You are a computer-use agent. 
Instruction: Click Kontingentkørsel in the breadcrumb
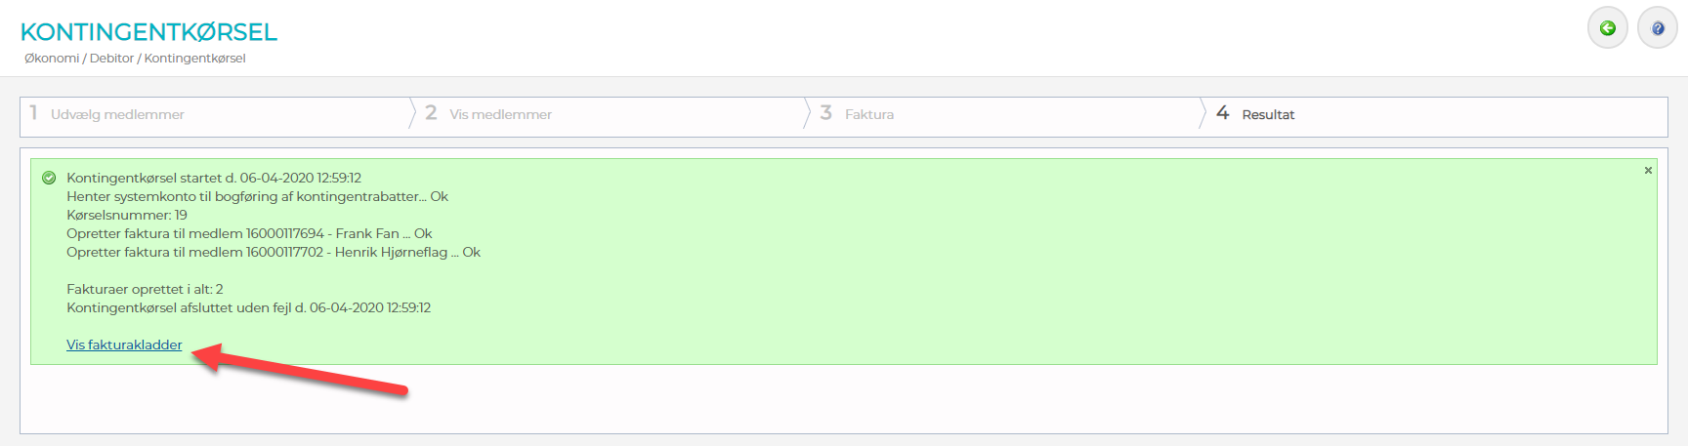pyautogui.click(x=194, y=59)
